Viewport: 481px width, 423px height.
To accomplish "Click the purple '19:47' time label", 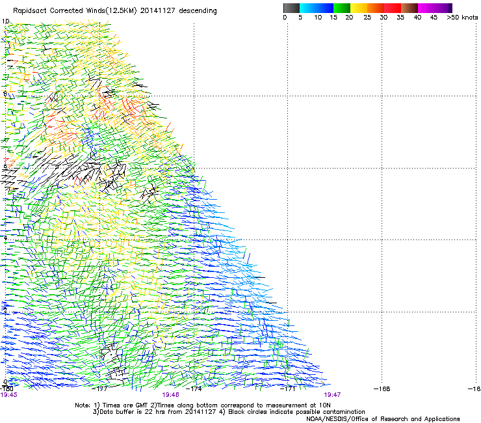I will 332,395.
